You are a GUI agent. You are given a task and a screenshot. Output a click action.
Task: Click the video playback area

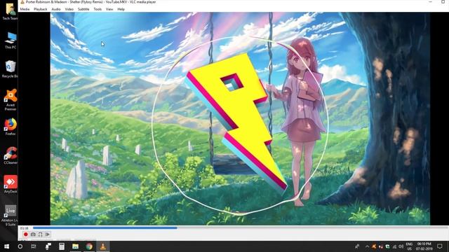tap(240, 118)
